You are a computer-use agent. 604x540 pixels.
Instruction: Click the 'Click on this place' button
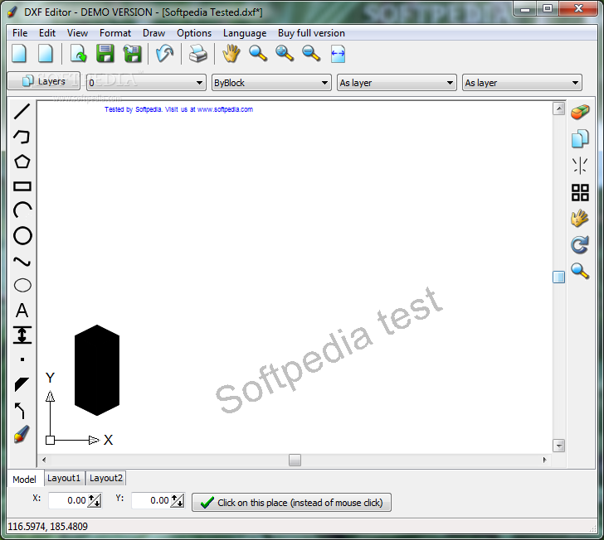[291, 502]
